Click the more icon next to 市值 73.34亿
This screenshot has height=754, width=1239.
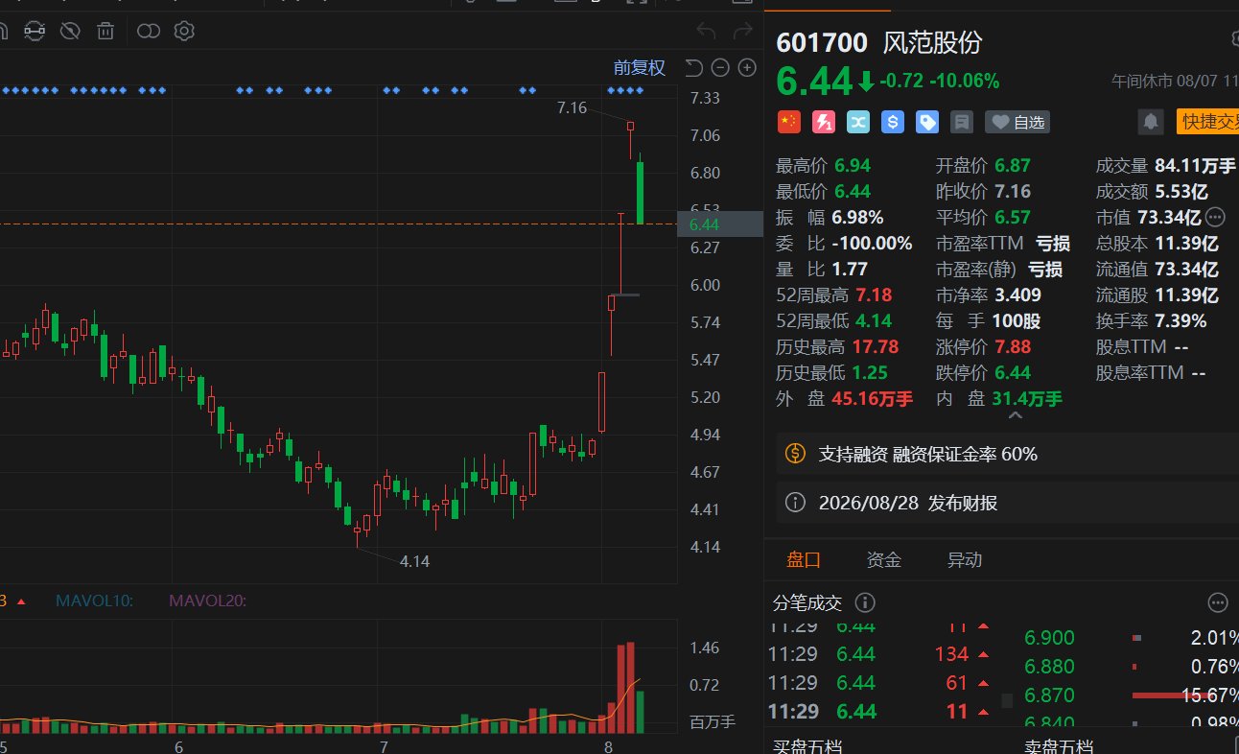pos(1215,217)
